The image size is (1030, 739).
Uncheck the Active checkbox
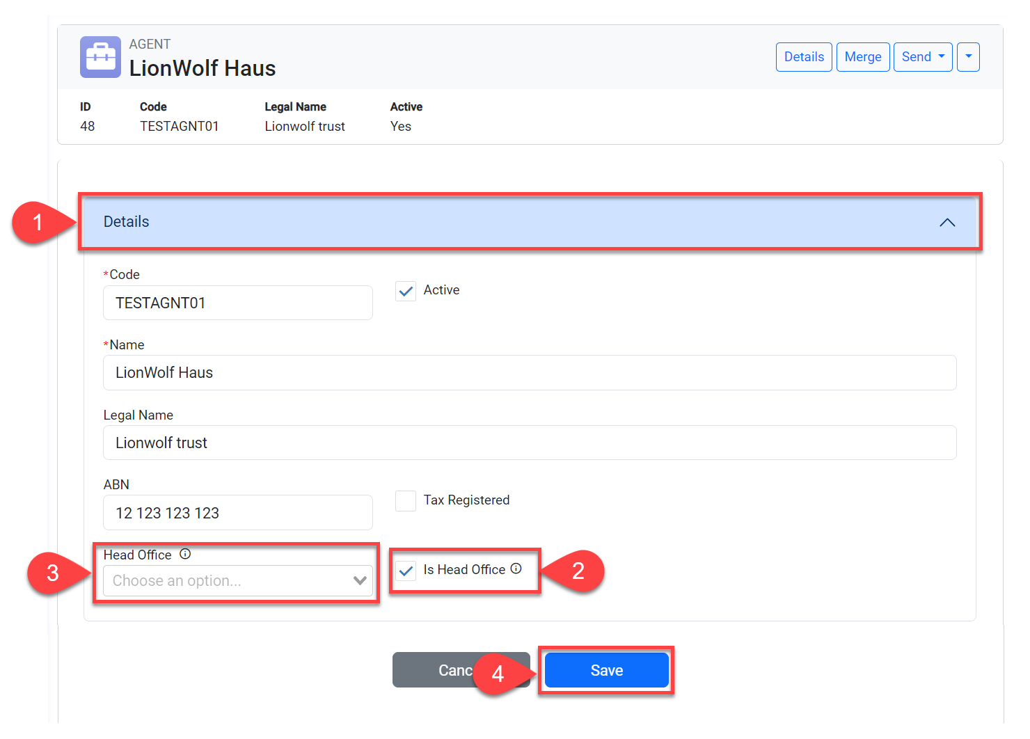(x=406, y=291)
